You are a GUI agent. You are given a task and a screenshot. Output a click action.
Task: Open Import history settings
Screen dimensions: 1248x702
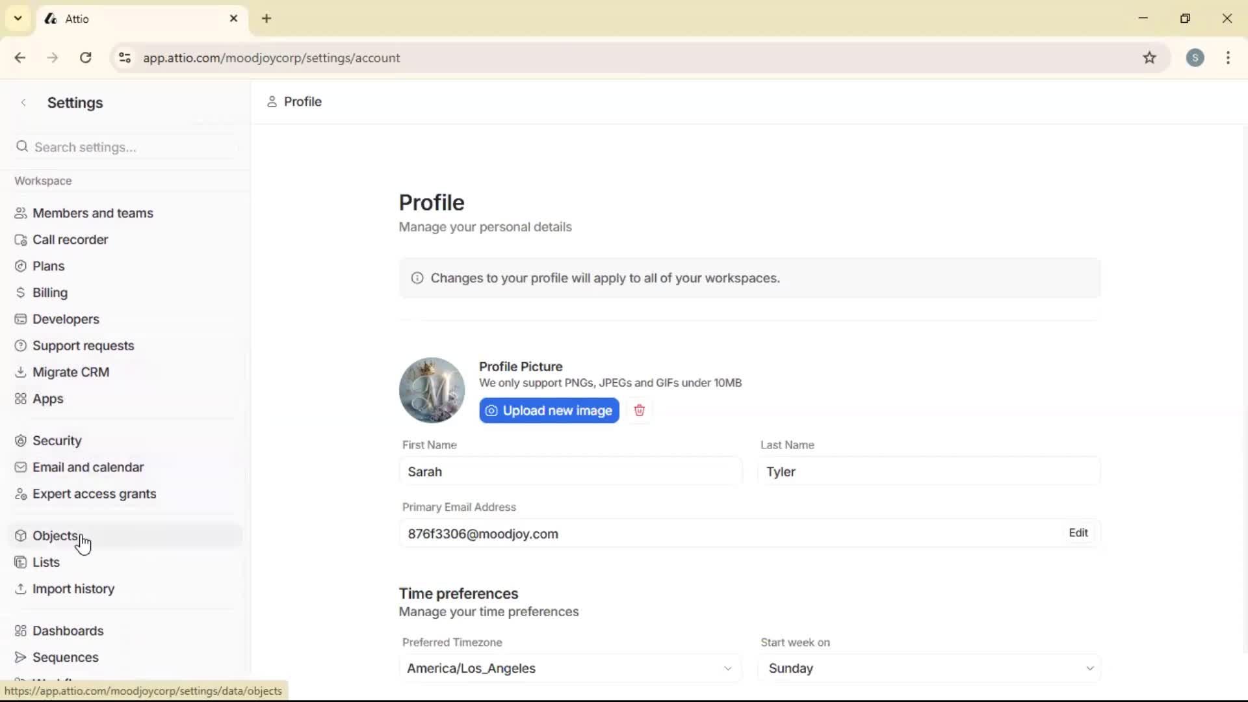click(125, 589)
